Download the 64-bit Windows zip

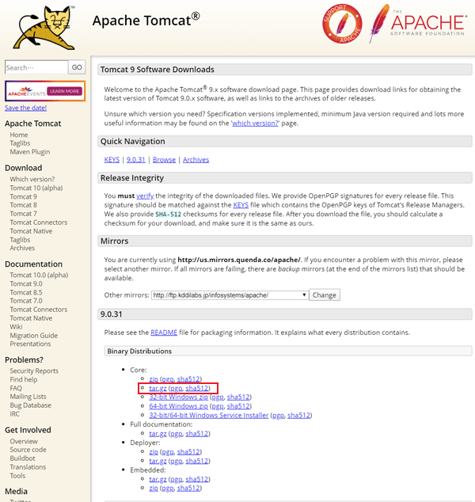click(x=179, y=406)
